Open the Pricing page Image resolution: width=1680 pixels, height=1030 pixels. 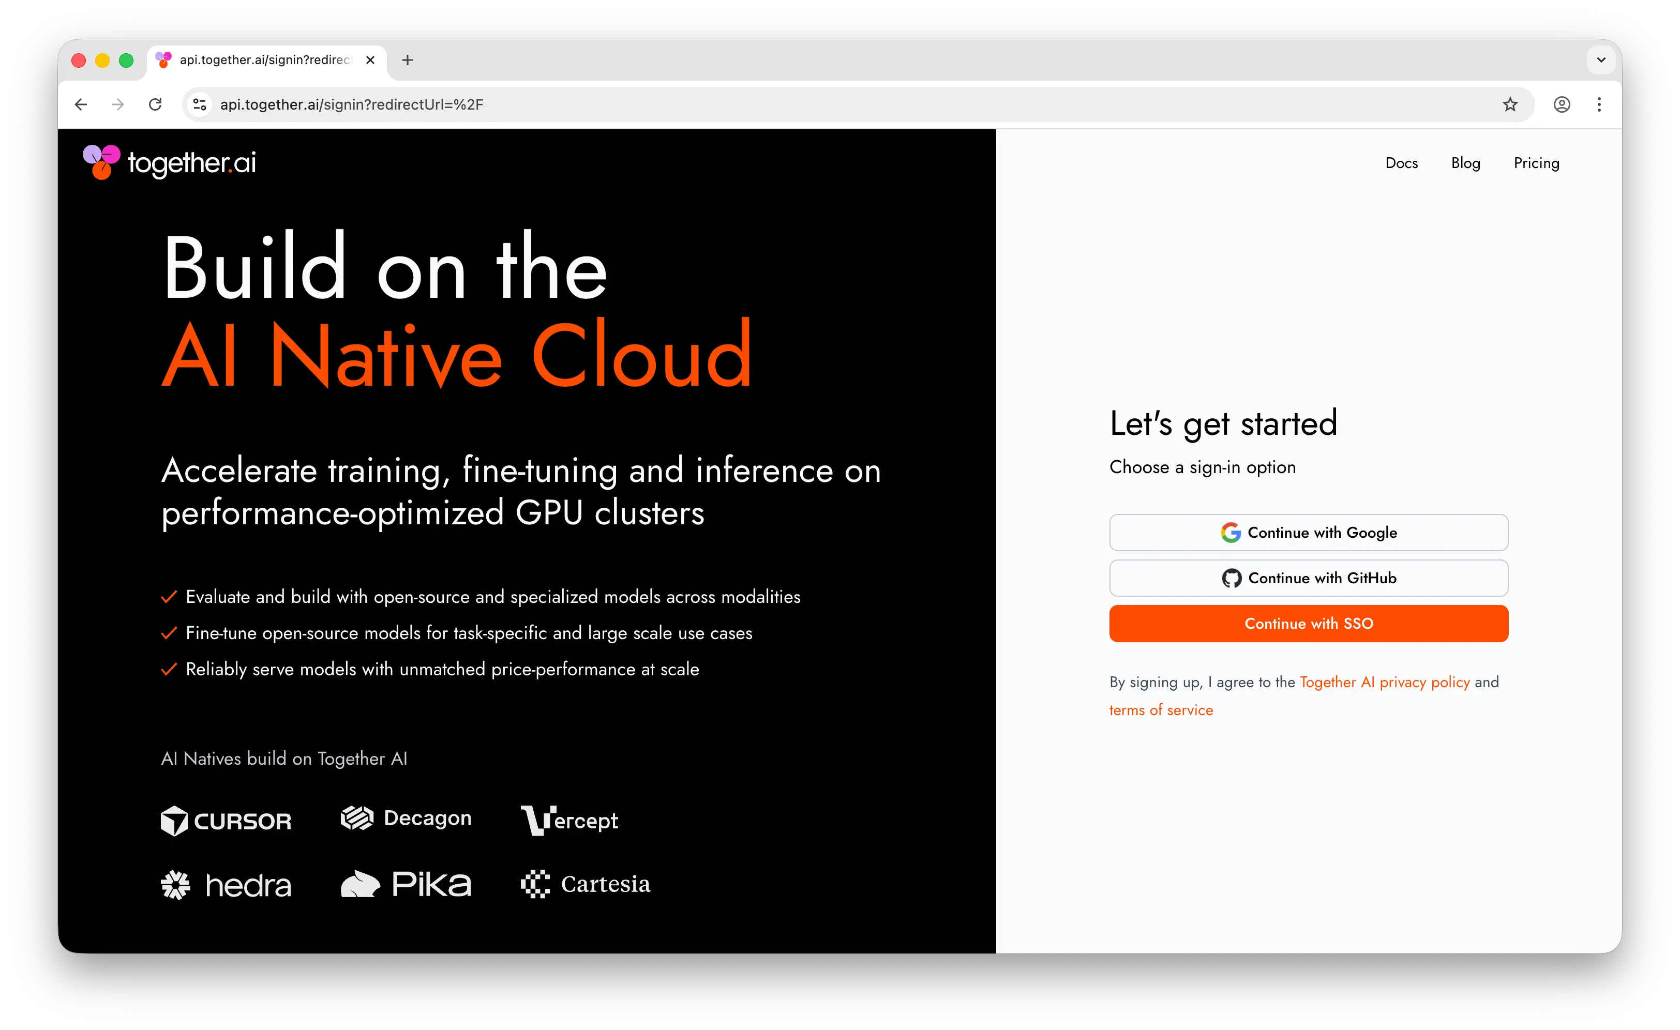[1536, 163]
